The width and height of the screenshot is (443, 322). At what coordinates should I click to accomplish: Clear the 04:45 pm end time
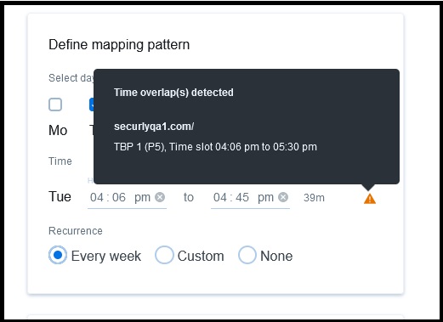tap(283, 197)
